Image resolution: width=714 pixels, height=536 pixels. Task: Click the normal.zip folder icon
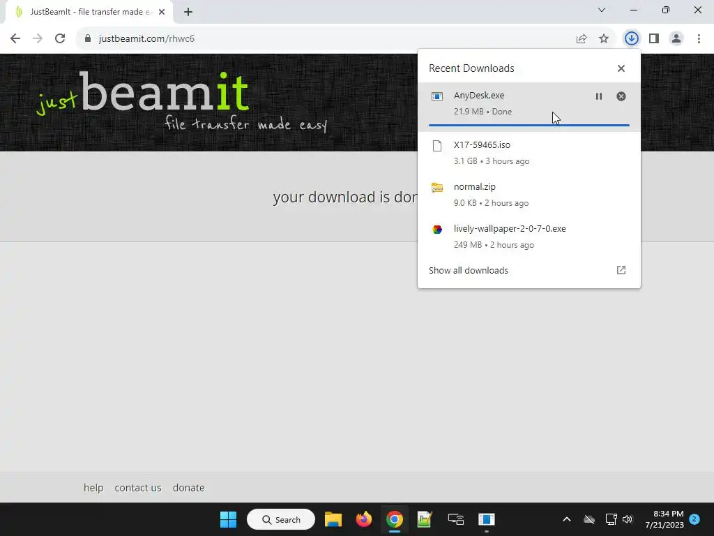437,187
